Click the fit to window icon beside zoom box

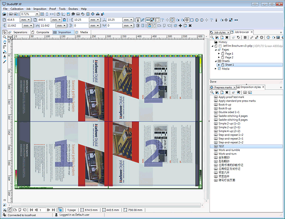[42, 14]
